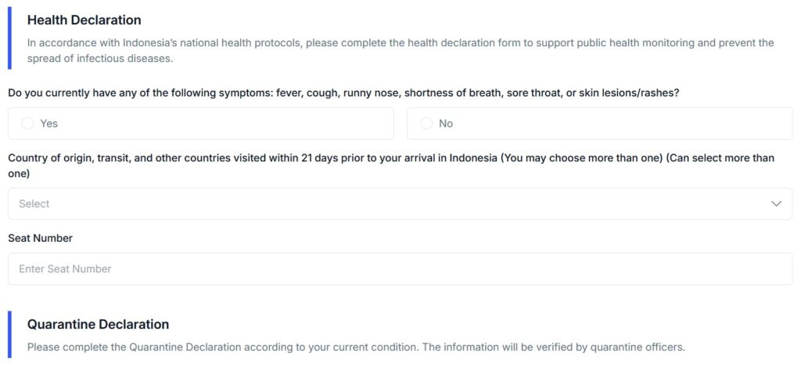Click the Quarantine Declaration heading
The height and width of the screenshot is (371, 801).
(x=98, y=324)
